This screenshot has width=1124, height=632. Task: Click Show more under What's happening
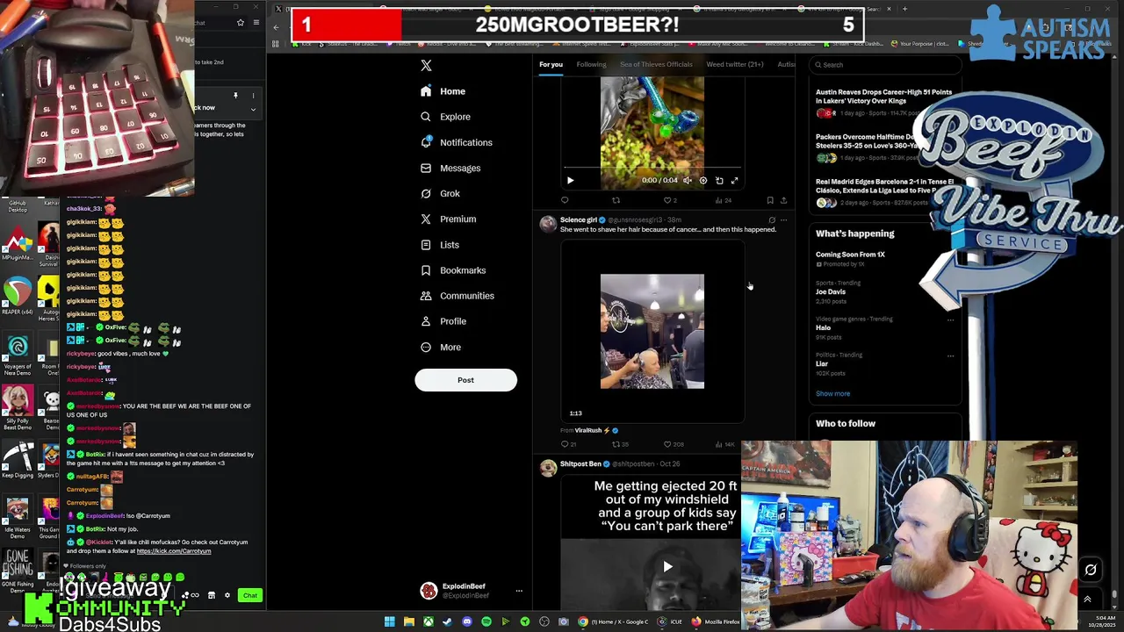(x=832, y=393)
